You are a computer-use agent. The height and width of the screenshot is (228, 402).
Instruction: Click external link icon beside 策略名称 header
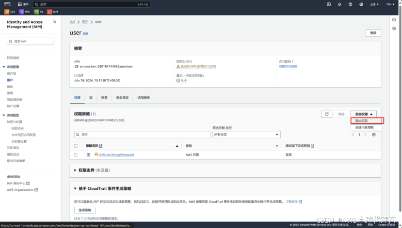coord(100,146)
